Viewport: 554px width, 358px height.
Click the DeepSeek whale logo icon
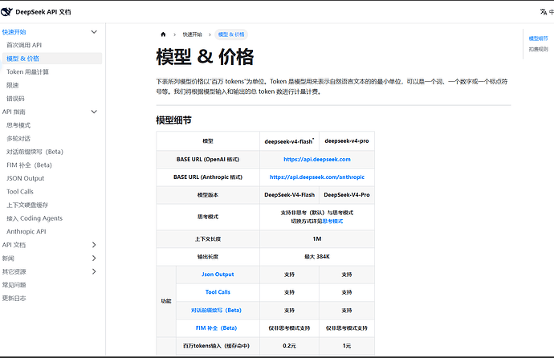point(6,12)
